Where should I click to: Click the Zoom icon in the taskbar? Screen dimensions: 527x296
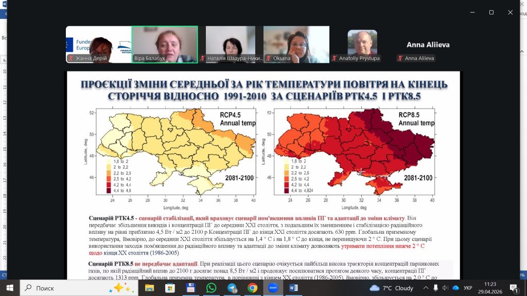(x=273, y=288)
